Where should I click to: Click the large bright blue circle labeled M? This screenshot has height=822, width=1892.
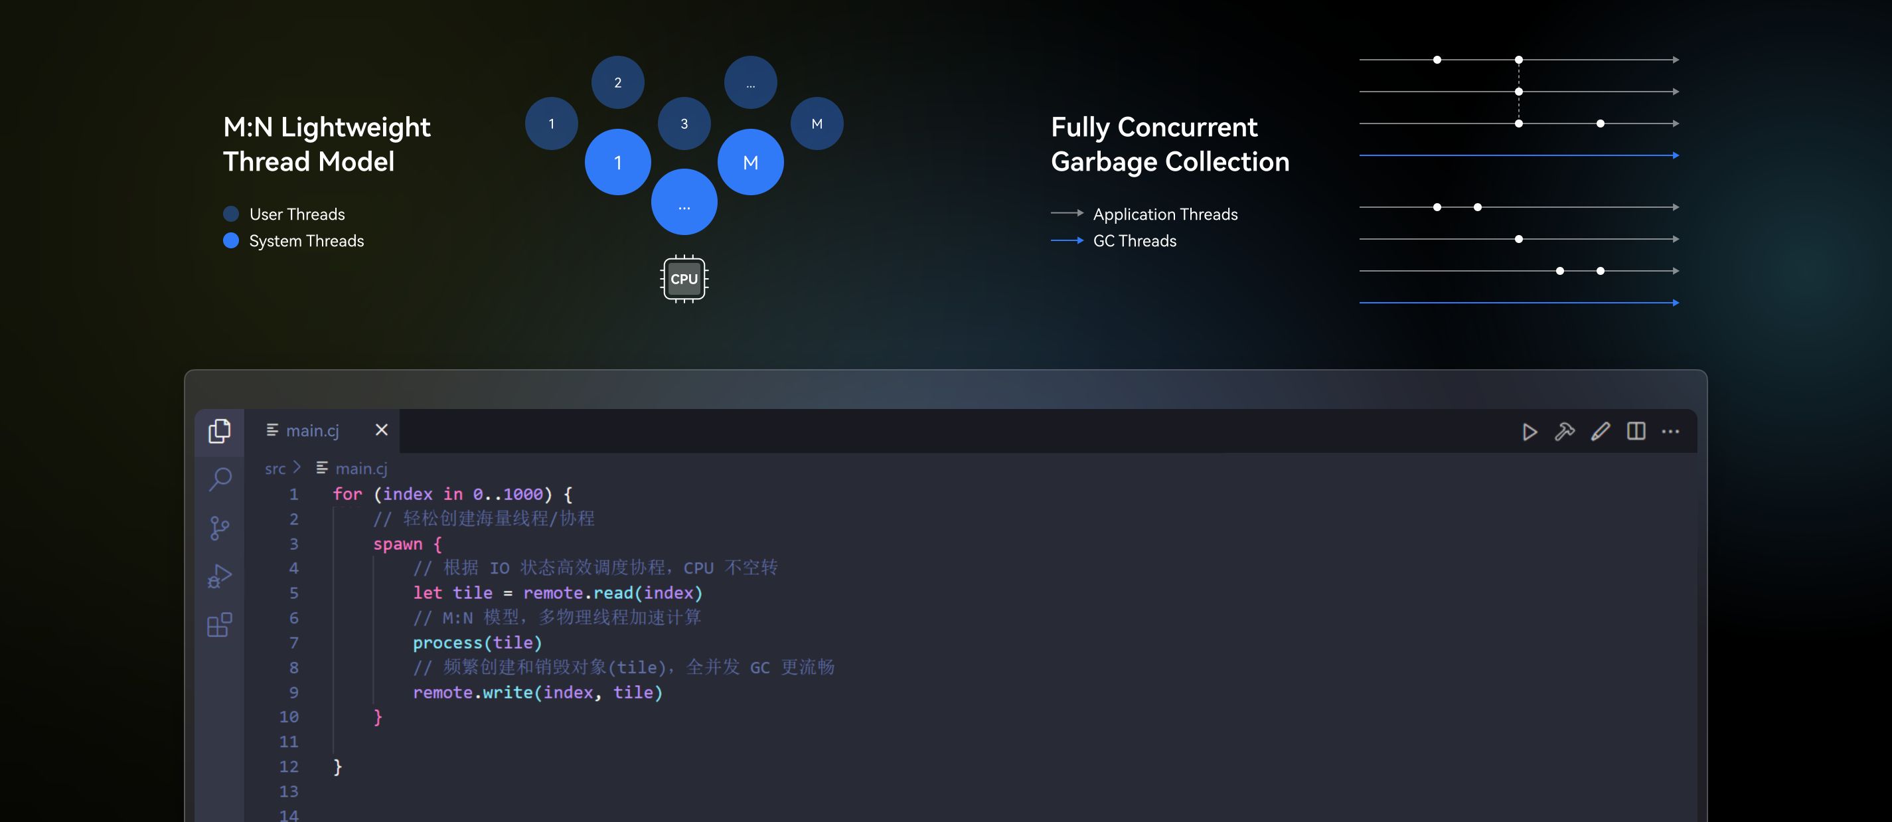[750, 163]
